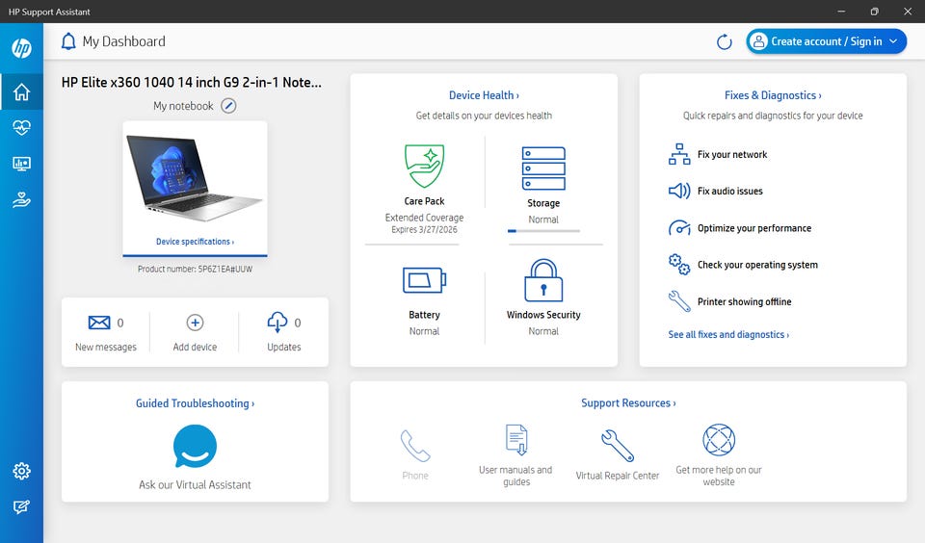Click the Fix your network icon
Image resolution: width=925 pixels, height=543 pixels.
679,154
